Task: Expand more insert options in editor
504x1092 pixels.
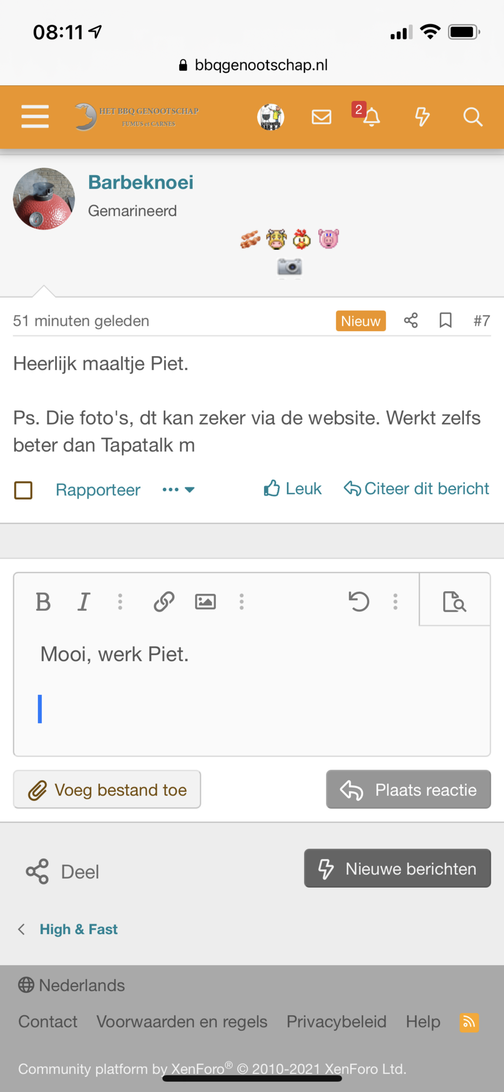Action: point(242,602)
